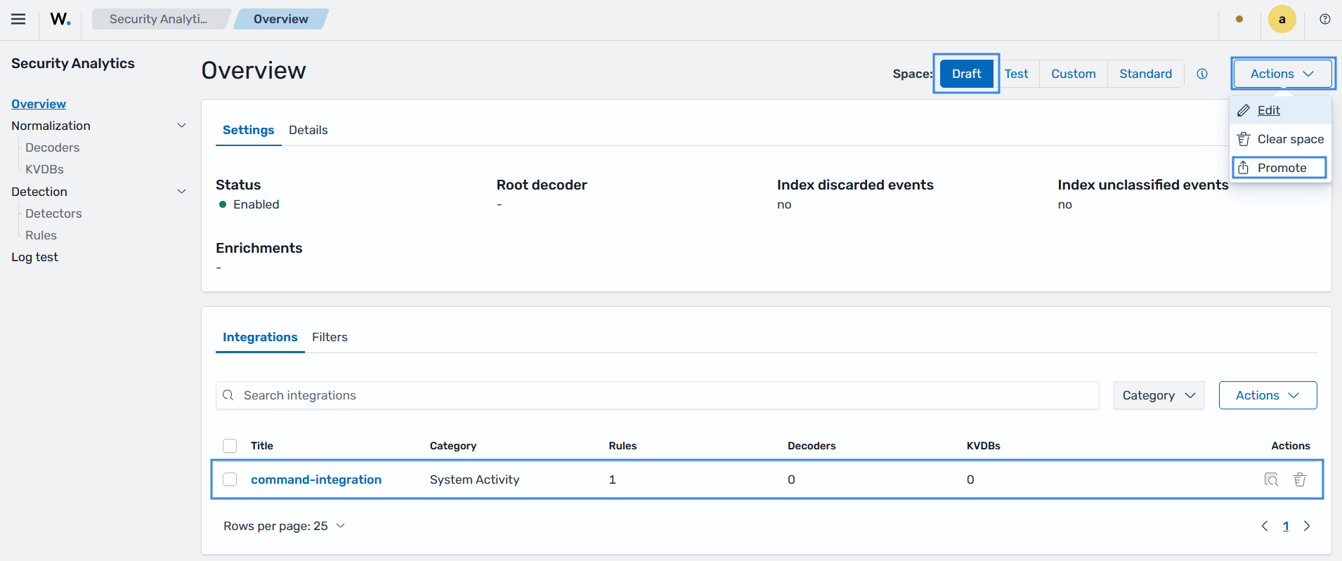This screenshot has width=1342, height=561.
Task: Choose Promote from Actions menu
Action: point(1280,168)
